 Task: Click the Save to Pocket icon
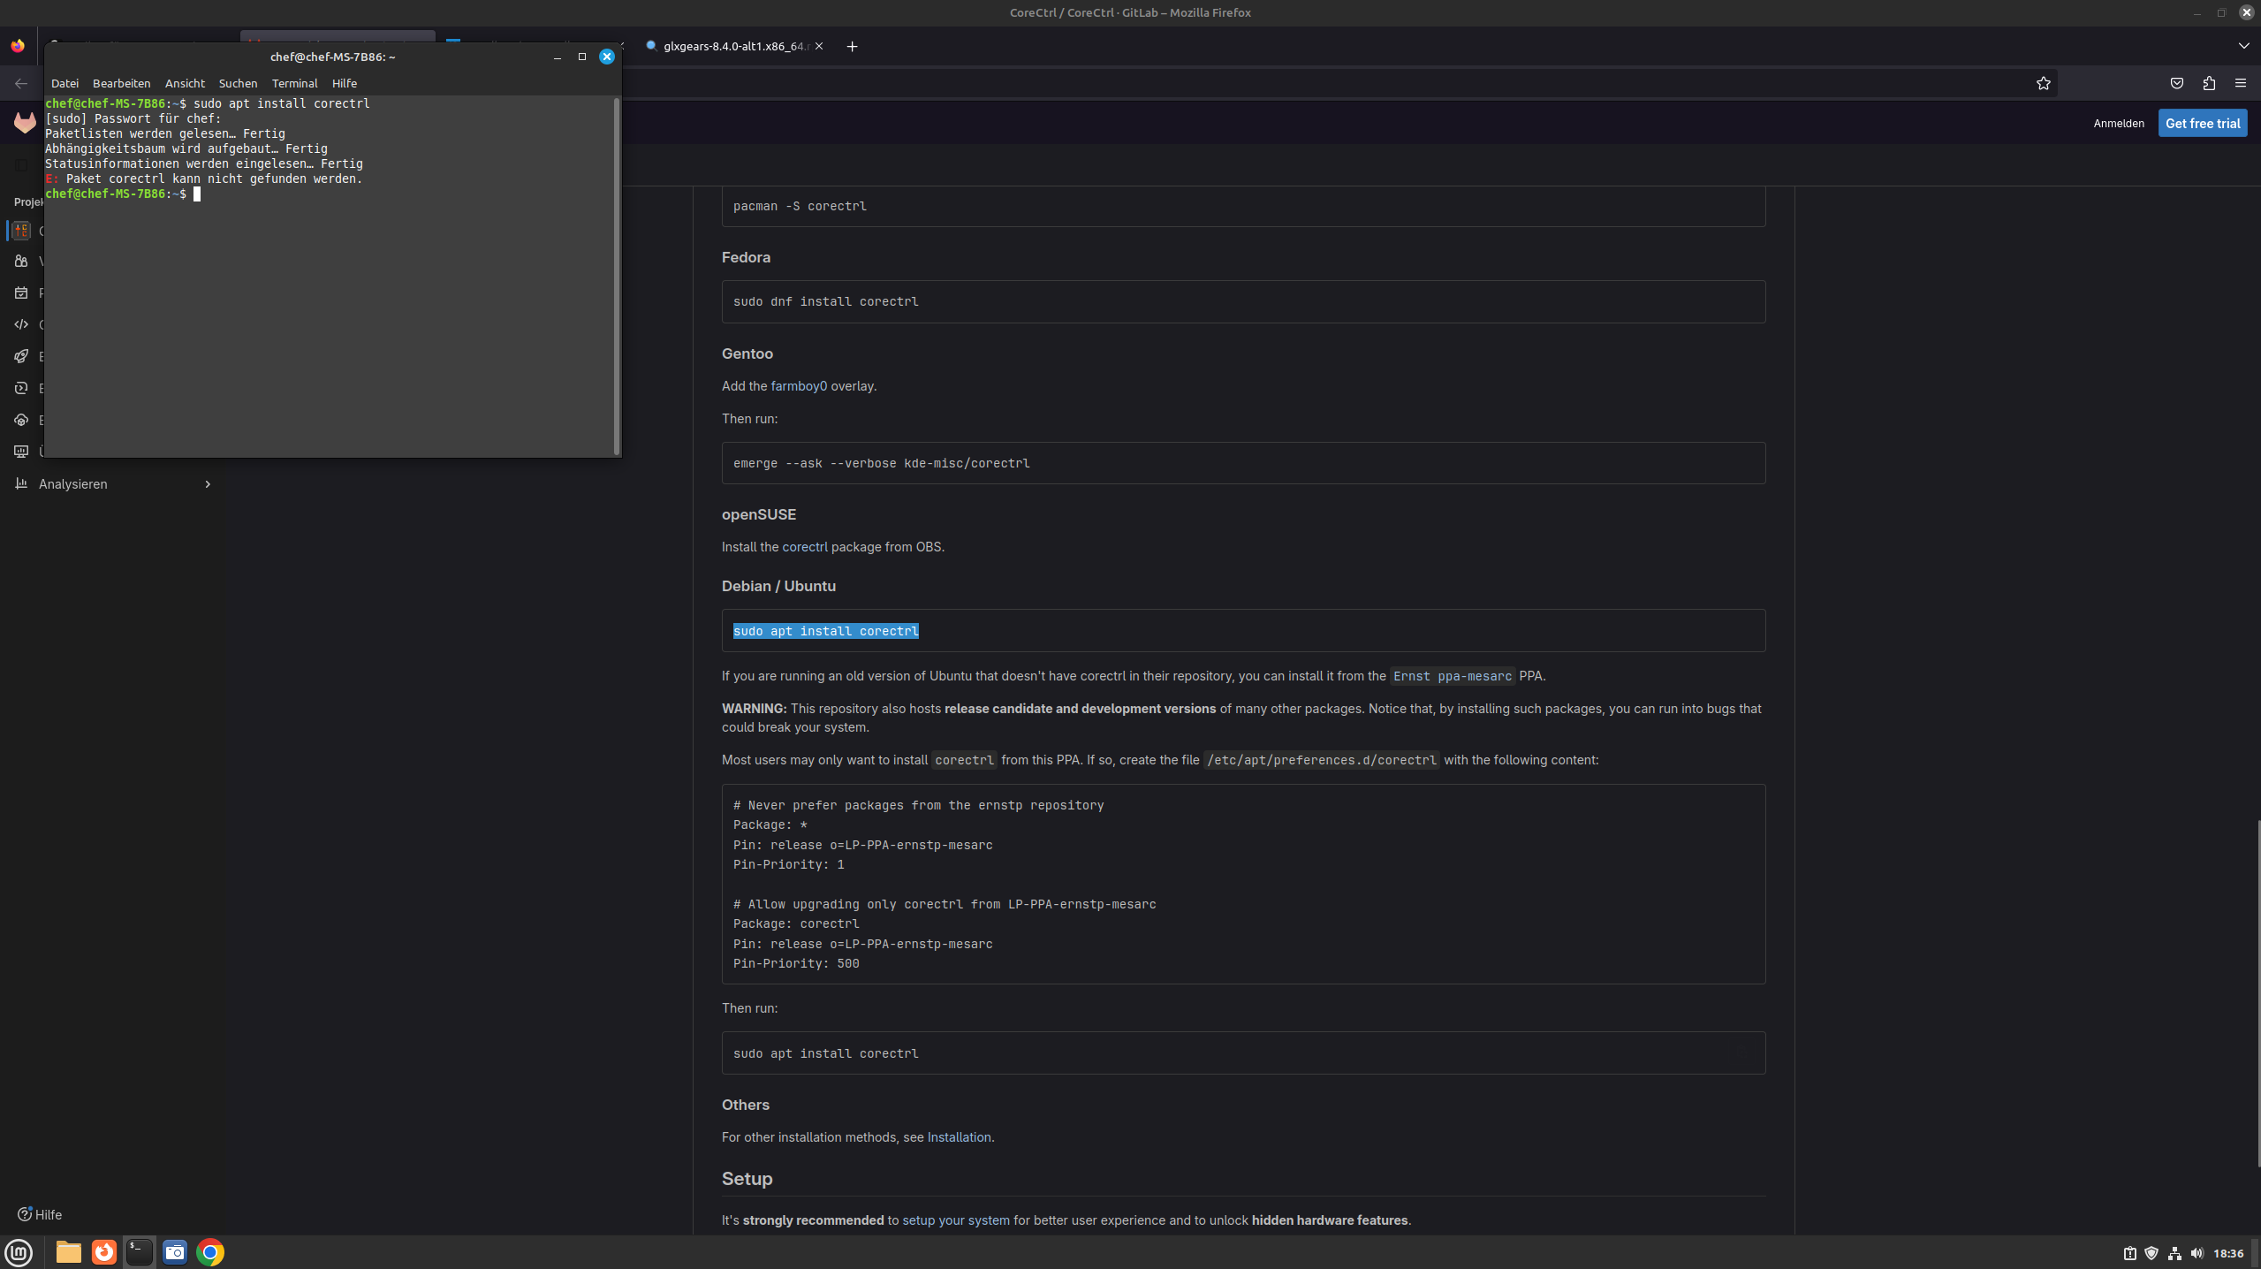pyautogui.click(x=2176, y=83)
